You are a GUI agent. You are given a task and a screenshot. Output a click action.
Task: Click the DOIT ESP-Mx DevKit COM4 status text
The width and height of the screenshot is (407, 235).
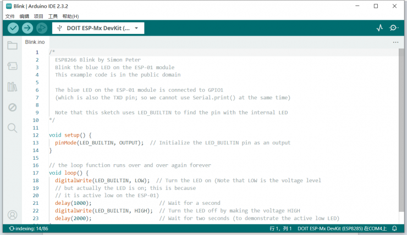342,228
